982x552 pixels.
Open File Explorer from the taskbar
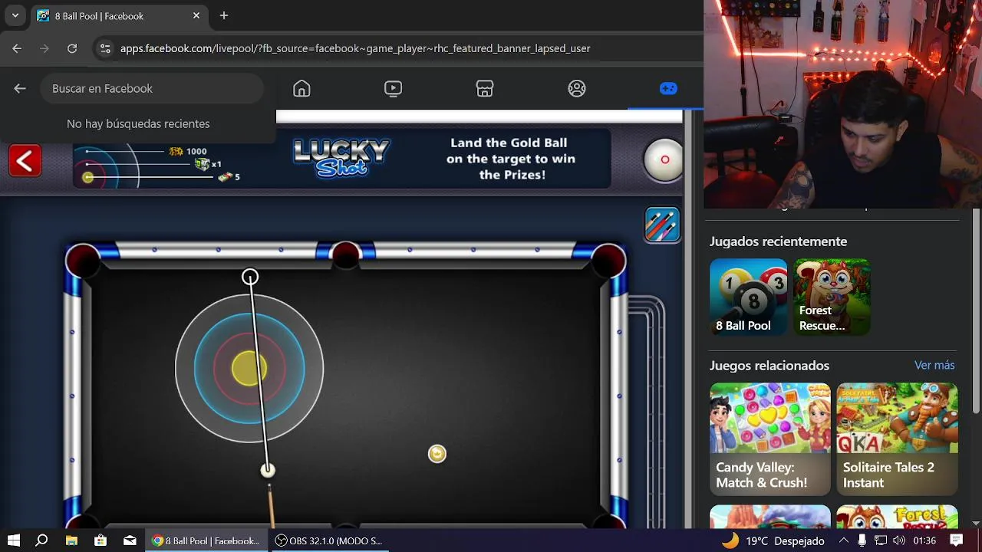(x=71, y=540)
